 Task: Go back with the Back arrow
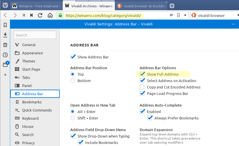coord(5,15)
